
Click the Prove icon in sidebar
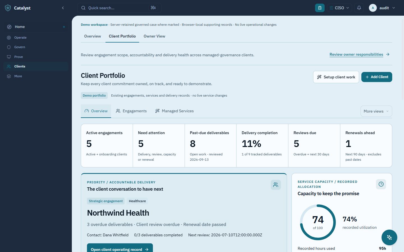tap(9, 57)
